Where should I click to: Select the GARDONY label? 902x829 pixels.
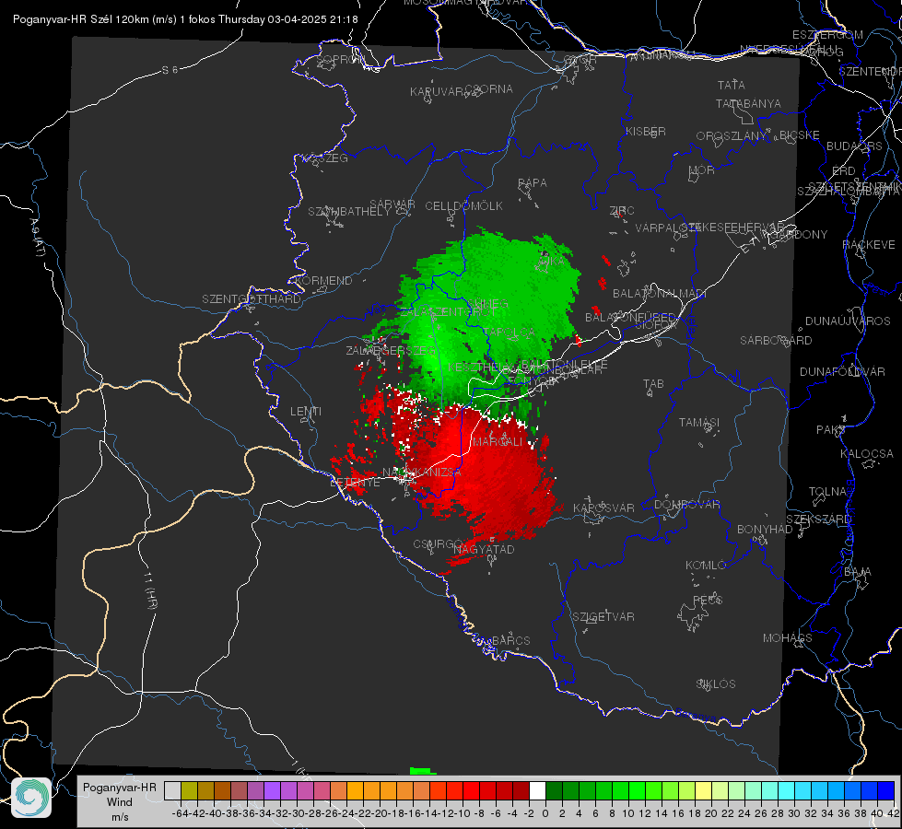pos(799,234)
